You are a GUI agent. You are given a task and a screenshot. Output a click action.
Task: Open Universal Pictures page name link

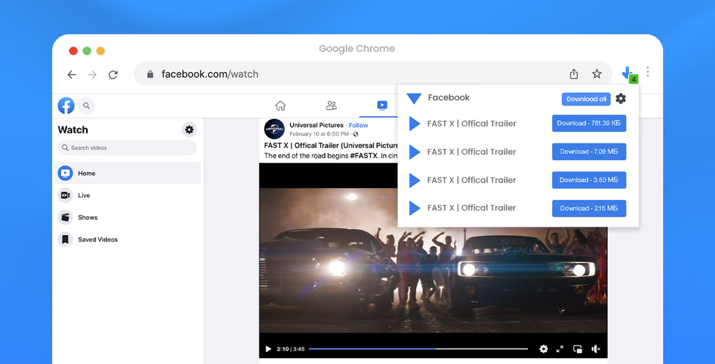[317, 125]
